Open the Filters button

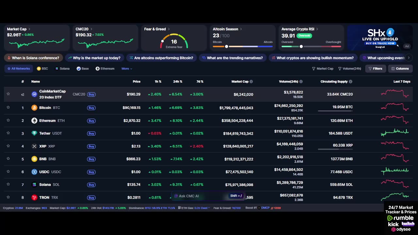click(375, 69)
